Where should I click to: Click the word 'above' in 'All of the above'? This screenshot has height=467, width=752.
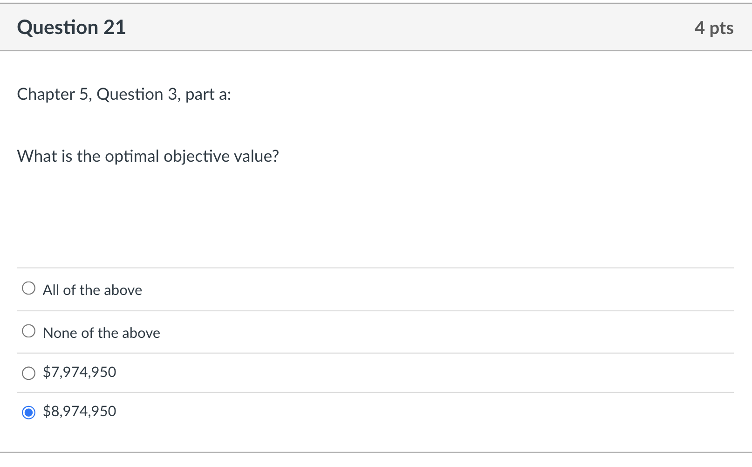click(x=123, y=290)
